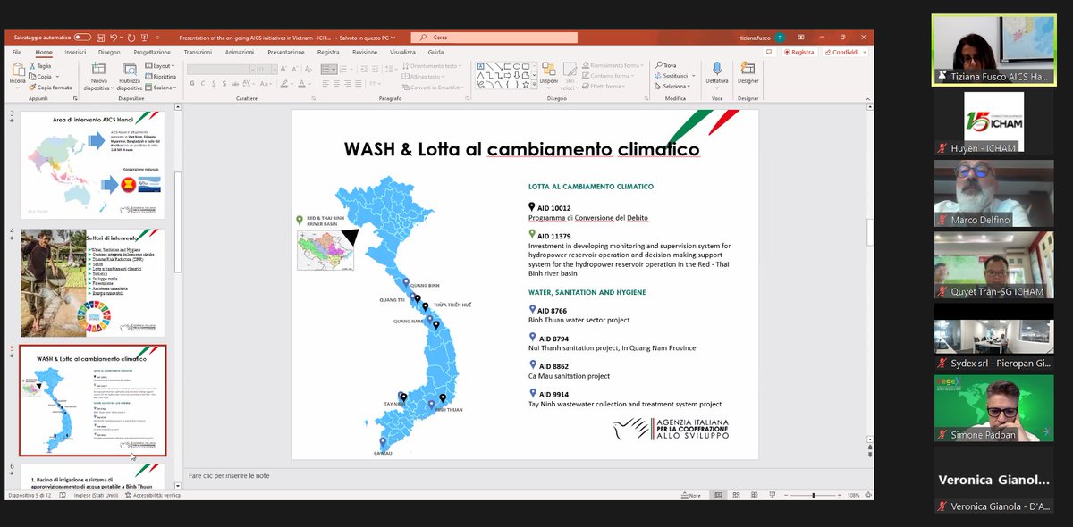Click the Save icon in the title bar
Screen dimensions: 1073x527
tap(99, 38)
